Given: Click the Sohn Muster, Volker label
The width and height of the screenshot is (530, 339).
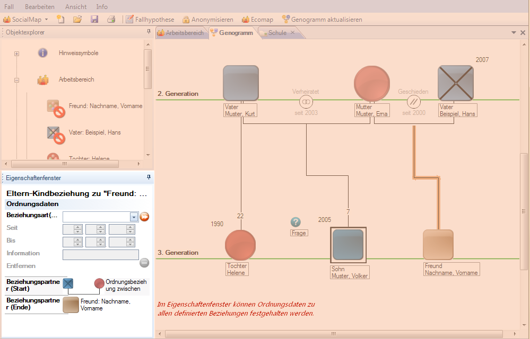Looking at the screenshot, I should [350, 273].
